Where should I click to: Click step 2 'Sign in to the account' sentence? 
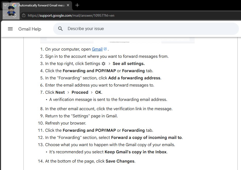click(107, 56)
